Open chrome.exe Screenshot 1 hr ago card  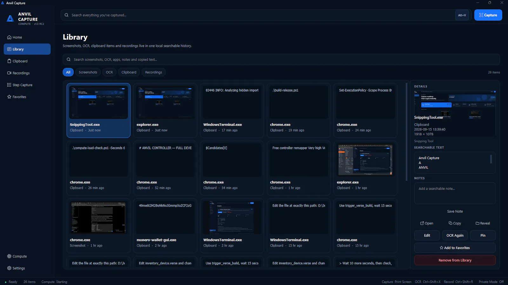click(x=98, y=226)
